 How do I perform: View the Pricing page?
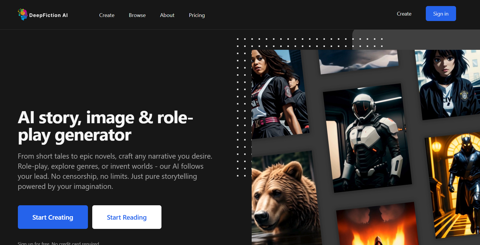point(197,15)
